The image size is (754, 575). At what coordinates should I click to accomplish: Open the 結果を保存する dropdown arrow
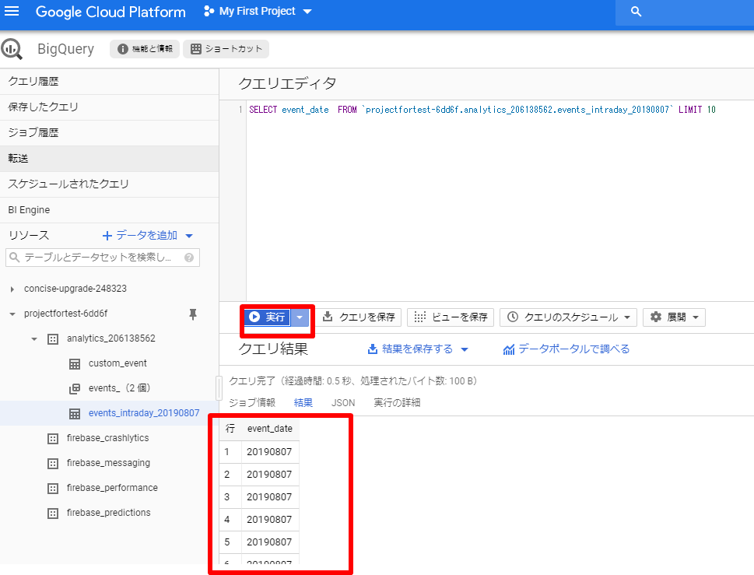[465, 349]
